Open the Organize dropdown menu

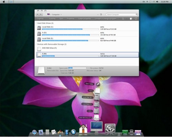click(41, 18)
